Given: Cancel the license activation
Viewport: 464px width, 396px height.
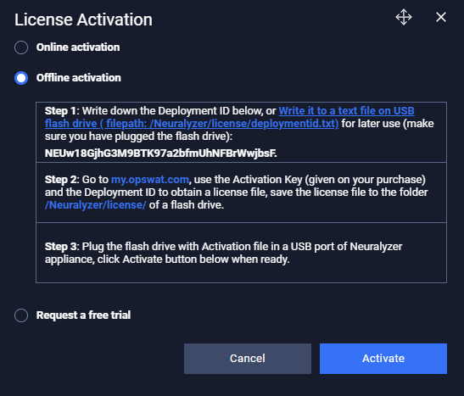Looking at the screenshot, I should pyautogui.click(x=248, y=359).
